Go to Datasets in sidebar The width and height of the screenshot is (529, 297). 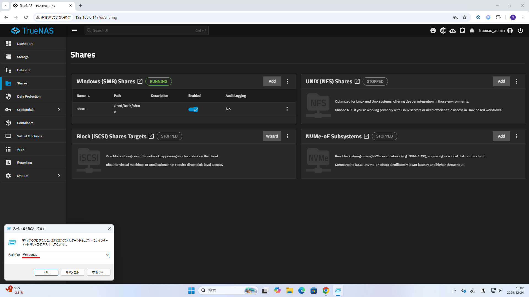click(x=24, y=70)
